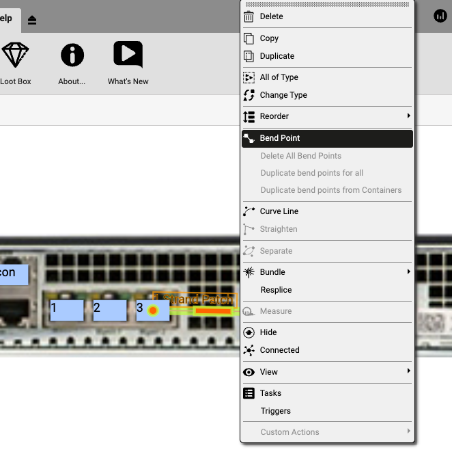Select Bend Point menu entry
This screenshot has width=452, height=452.
tap(280, 138)
